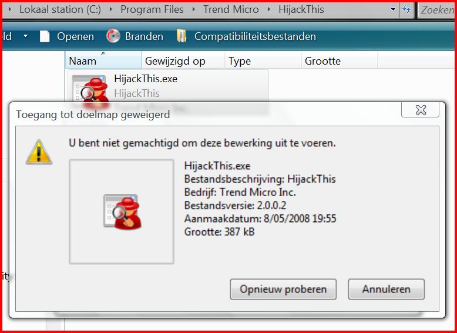Viewport: 457px width, 333px height.
Task: Click the yellow warning icon in dialog
Action: click(x=39, y=152)
